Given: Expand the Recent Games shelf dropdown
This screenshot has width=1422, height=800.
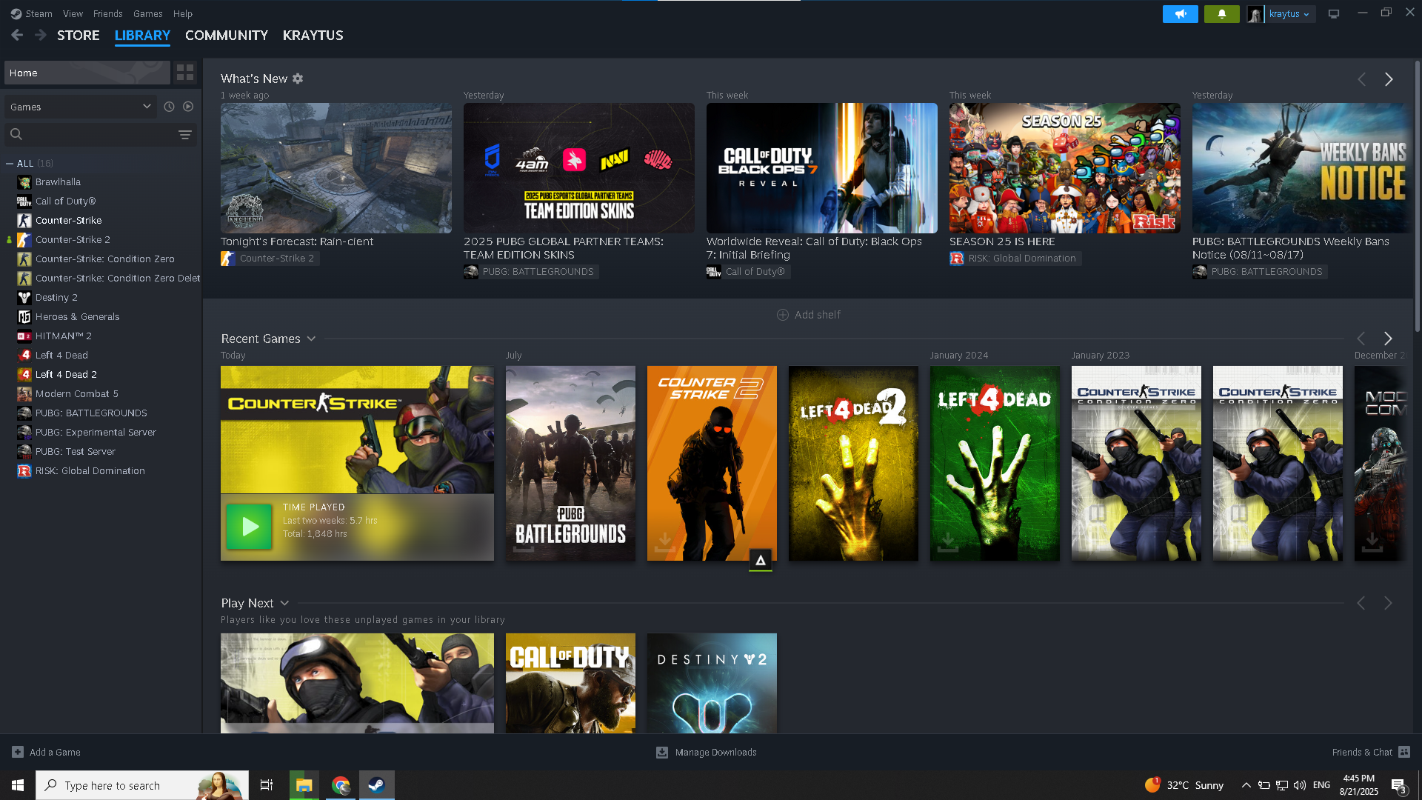Looking at the screenshot, I should 311,339.
